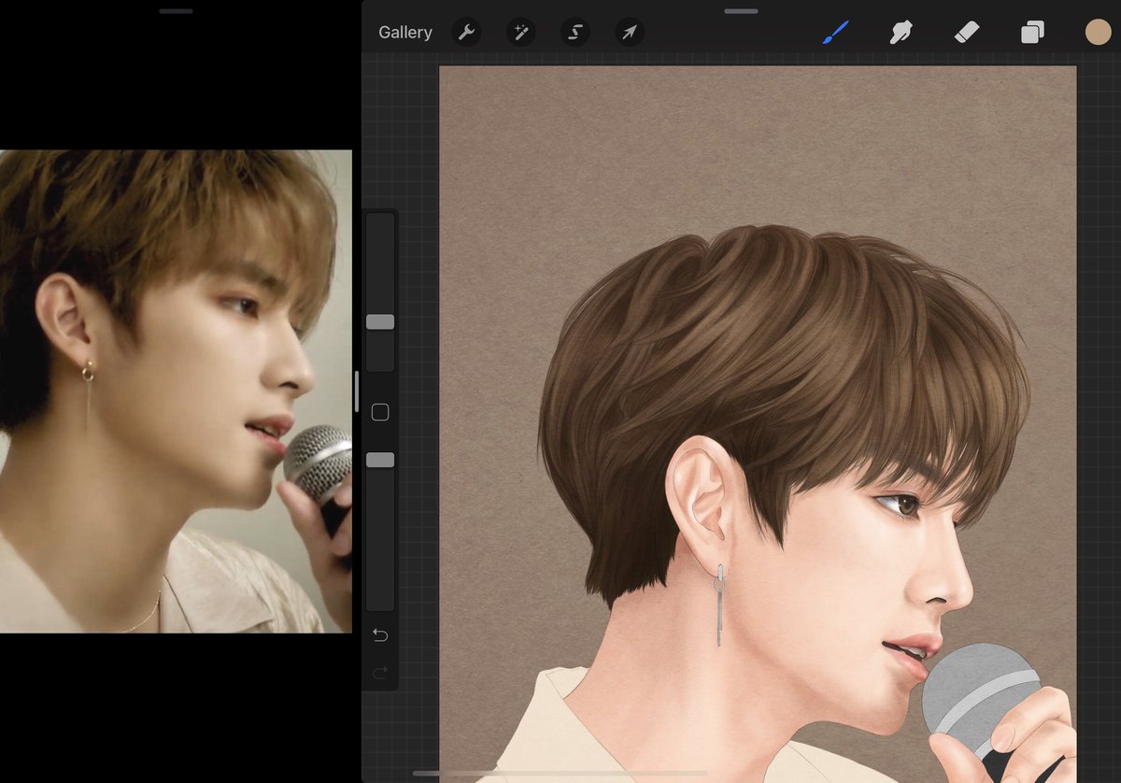Activate the Transform arrow tool
The image size is (1121, 783).
click(630, 33)
